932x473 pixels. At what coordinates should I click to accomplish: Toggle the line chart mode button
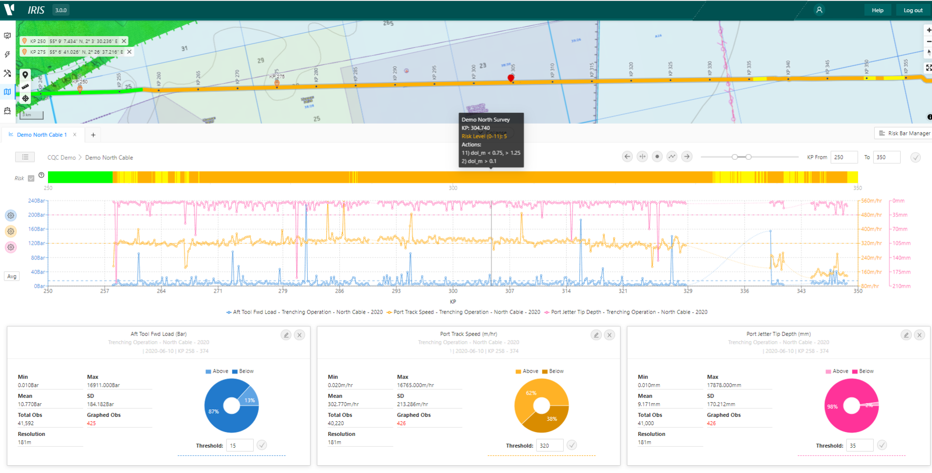(x=672, y=156)
